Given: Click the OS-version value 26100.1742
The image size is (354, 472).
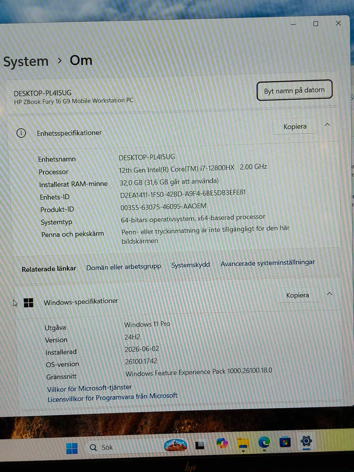Looking at the screenshot, I should tap(141, 361).
